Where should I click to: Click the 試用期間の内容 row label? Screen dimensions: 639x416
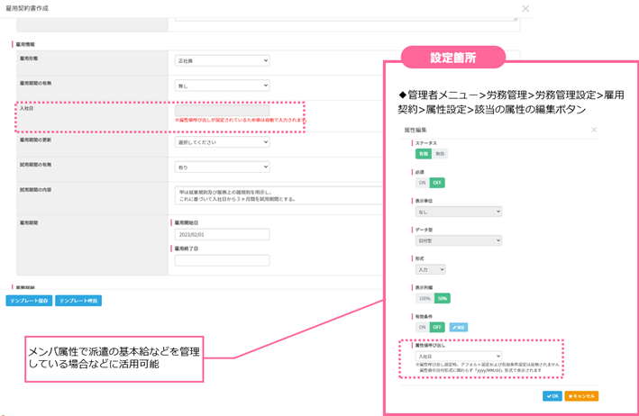tap(36, 190)
